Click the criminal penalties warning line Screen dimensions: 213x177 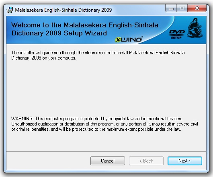96,129
